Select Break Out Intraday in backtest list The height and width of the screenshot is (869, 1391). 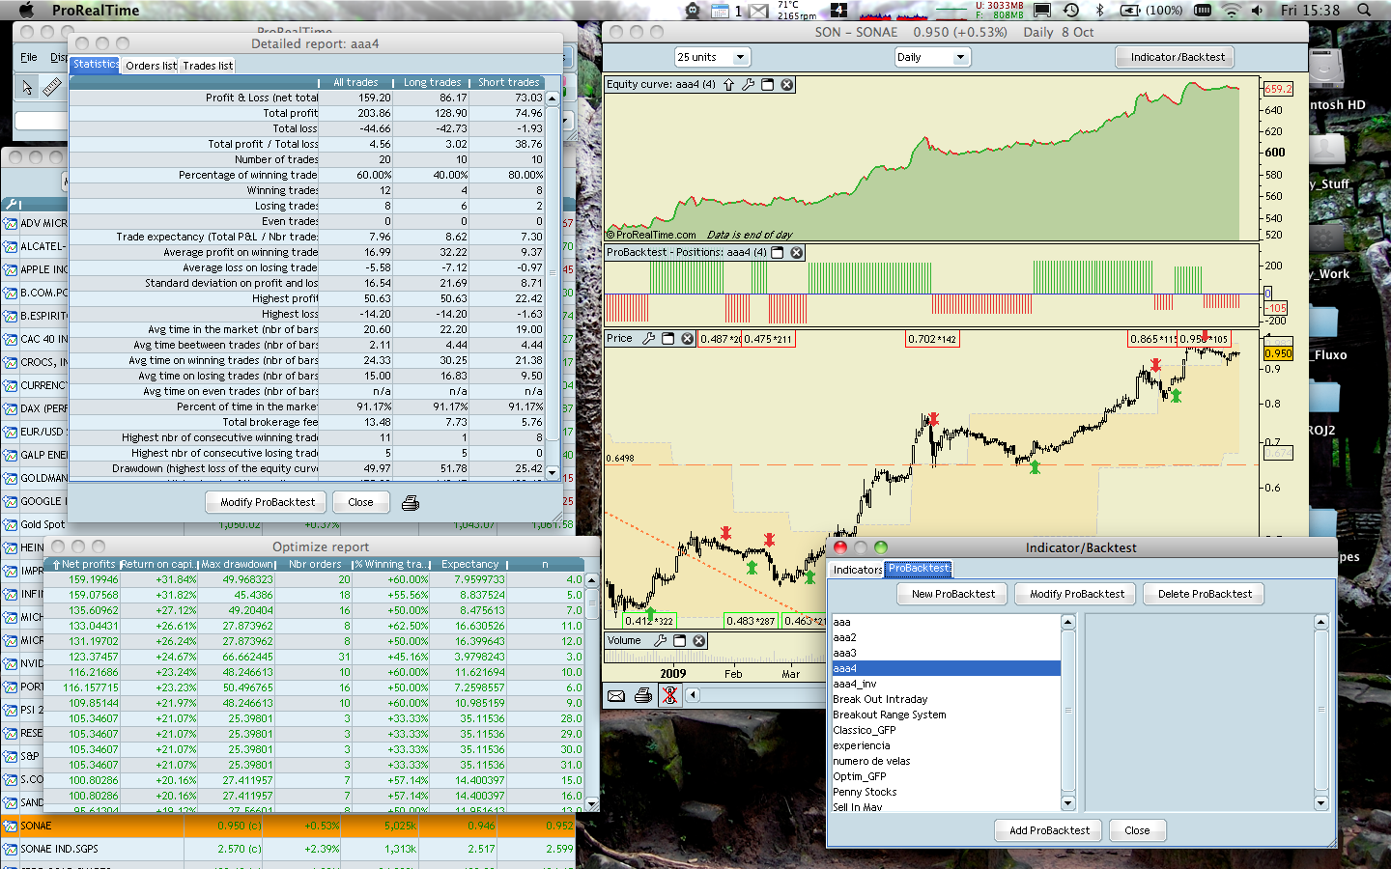[946, 699]
